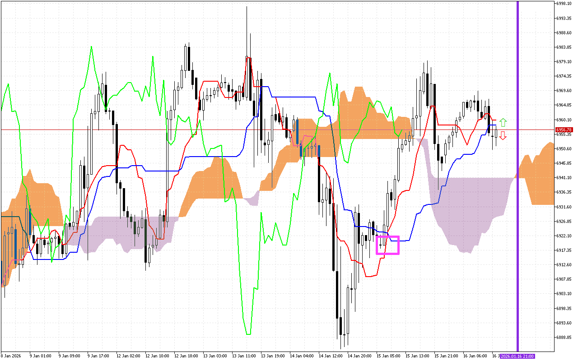
Task: Click the 13 Jan 11:00 time axis label
Action: 244,356
